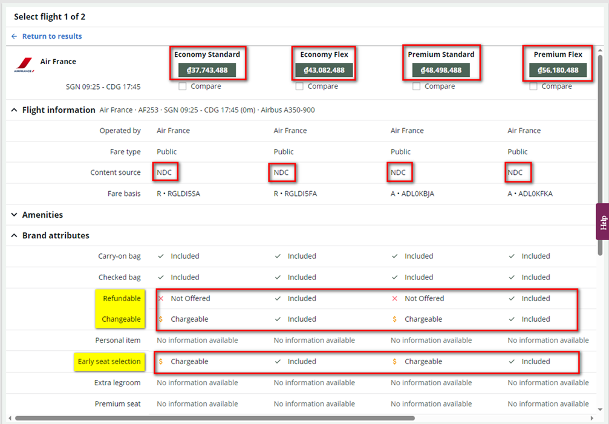
Task: Click the checkmark for Premium Standard Carry-on bag
Action: pos(394,256)
